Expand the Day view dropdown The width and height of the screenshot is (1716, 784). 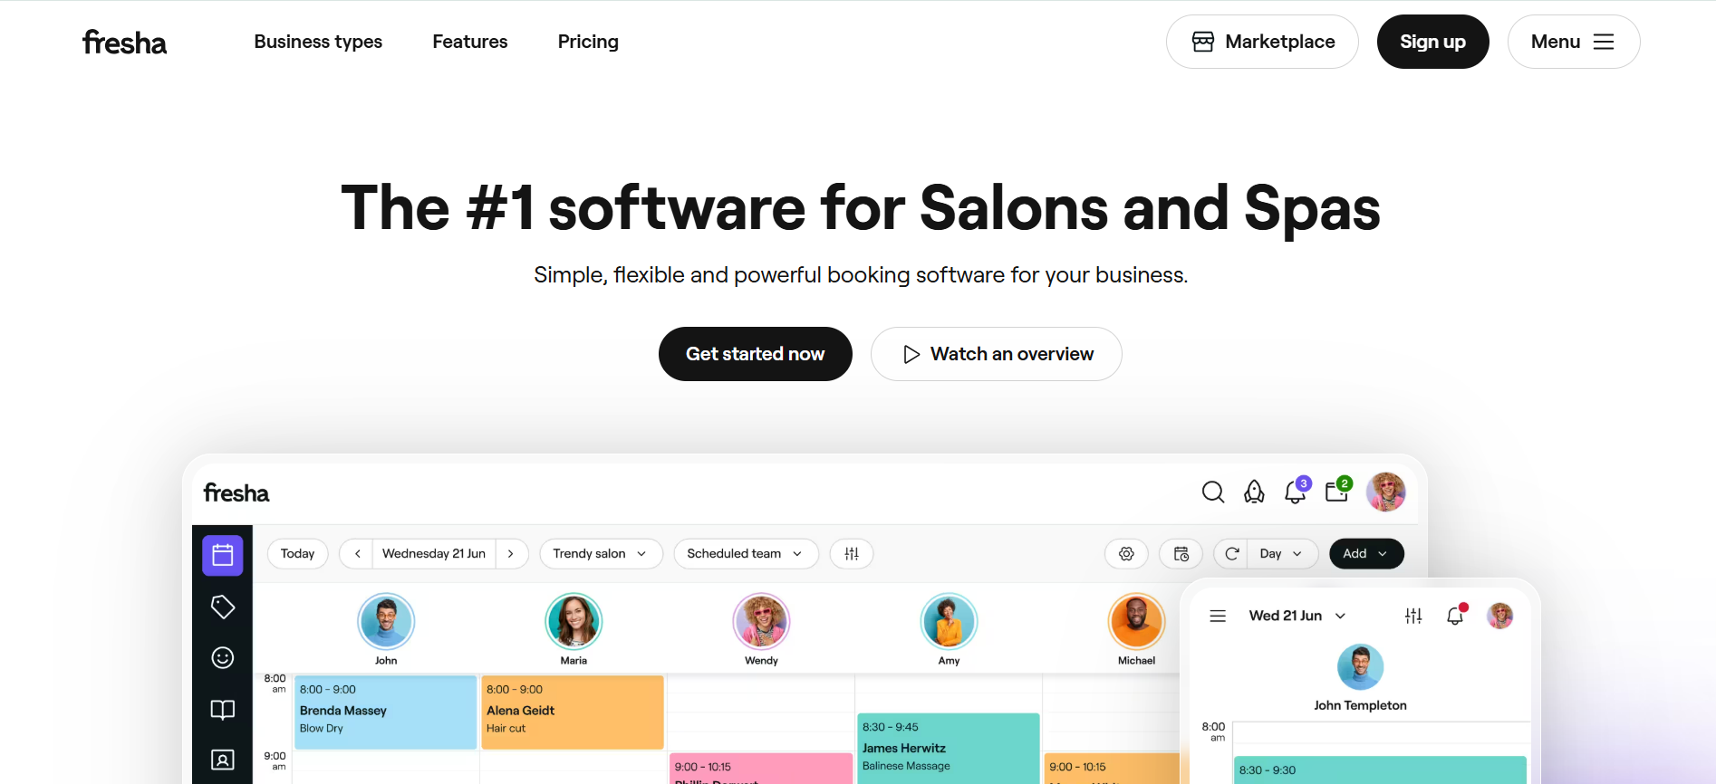[x=1282, y=553]
